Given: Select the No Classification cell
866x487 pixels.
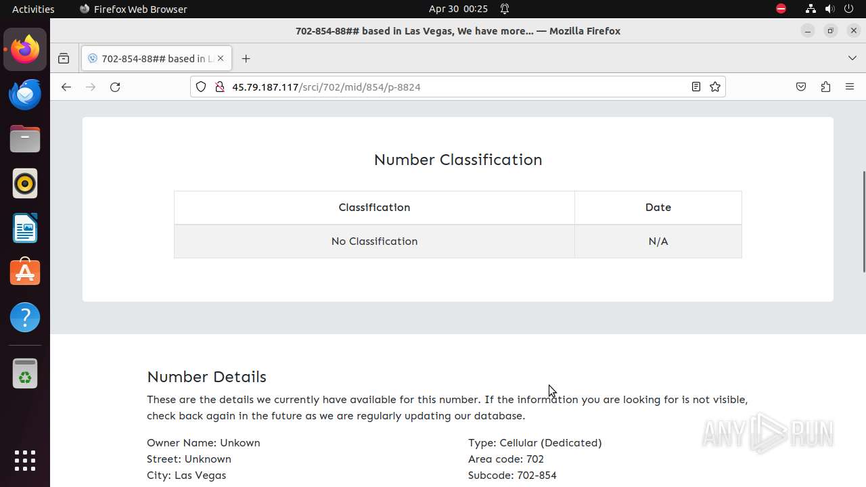Looking at the screenshot, I should (x=374, y=241).
